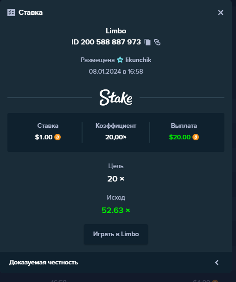236x282 pixels.
Task: Click the Bitcoin icon beside $1.00 stake
Action: tap(57, 137)
